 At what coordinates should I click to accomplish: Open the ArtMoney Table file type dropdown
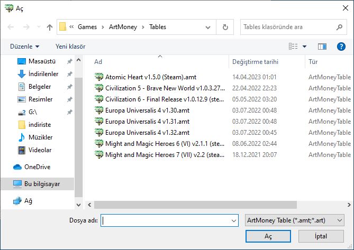click(x=294, y=220)
